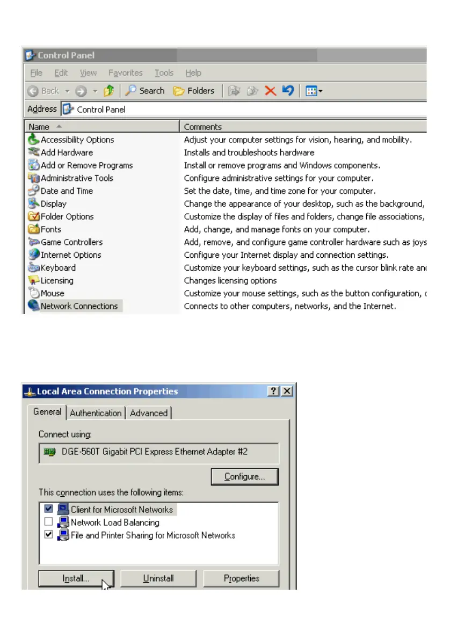Image resolution: width=450 pixels, height=638 pixels.
Task: Click the Local Area Connection title bar icon
Action: [x=30, y=392]
